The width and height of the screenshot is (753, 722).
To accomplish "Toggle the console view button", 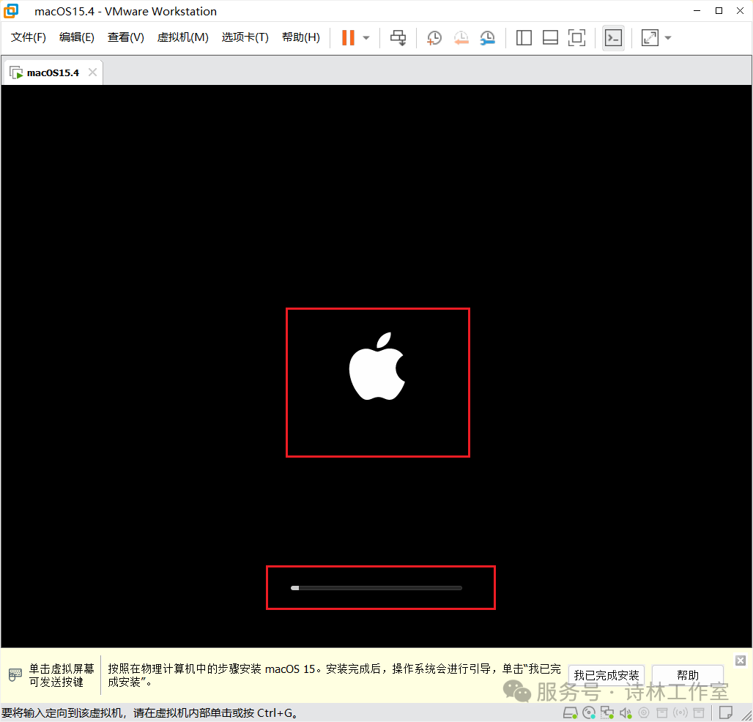I will (613, 38).
